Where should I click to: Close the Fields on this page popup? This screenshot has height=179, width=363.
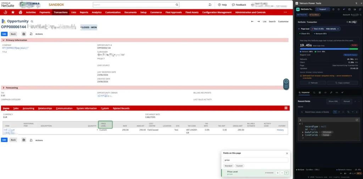pyautogui.click(x=287, y=153)
